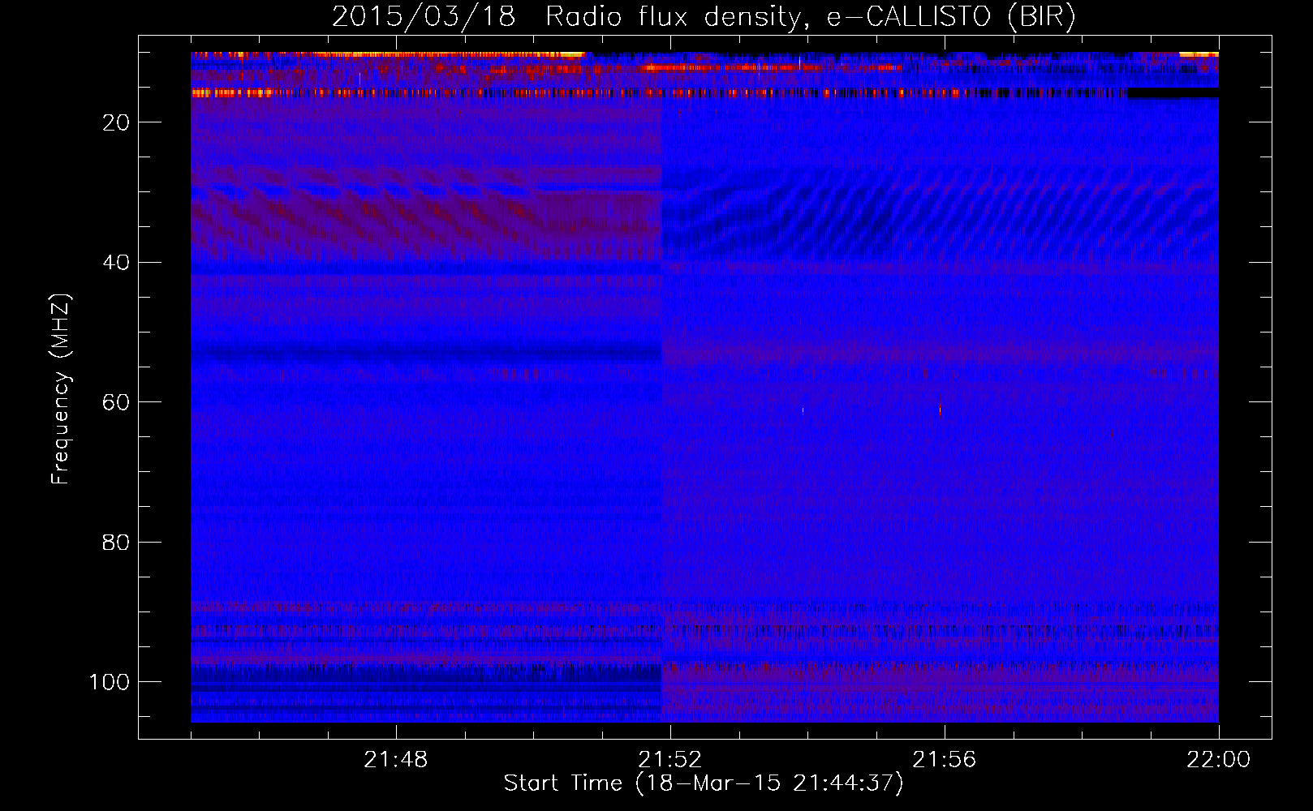Click the '22:00' time tick label
1313x811 pixels.
1218,760
